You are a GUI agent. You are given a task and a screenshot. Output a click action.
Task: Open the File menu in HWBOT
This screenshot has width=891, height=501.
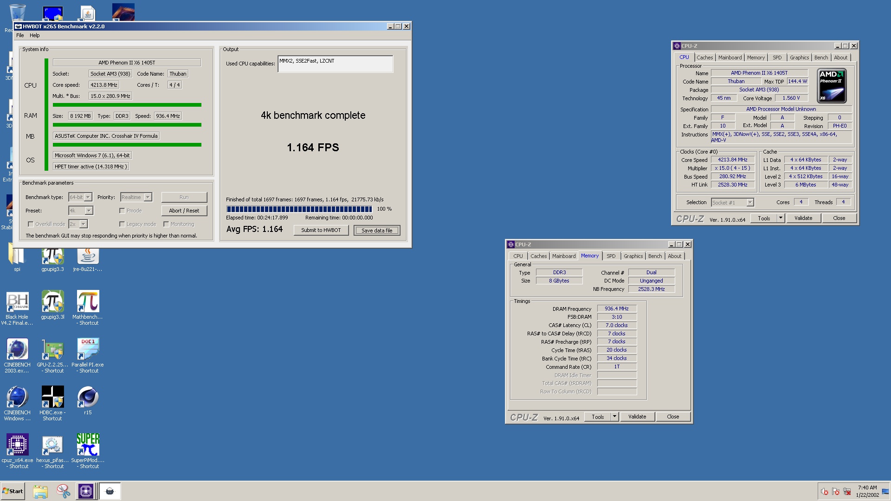point(20,35)
